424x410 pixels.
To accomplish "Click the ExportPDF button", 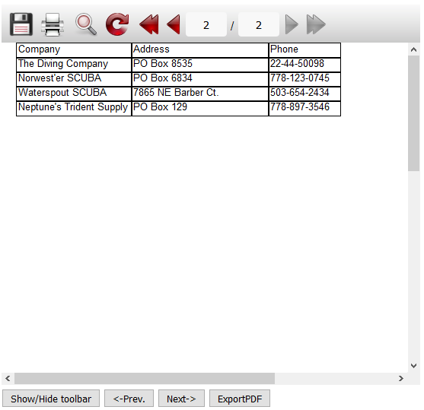I will [x=240, y=399].
